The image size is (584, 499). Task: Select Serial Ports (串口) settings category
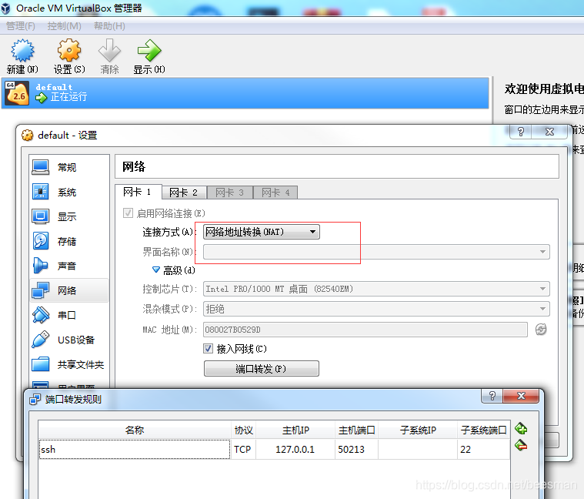coord(69,315)
